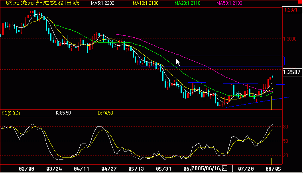
Task: Click the red 1.2371 price box
Action: tap(292, 10)
